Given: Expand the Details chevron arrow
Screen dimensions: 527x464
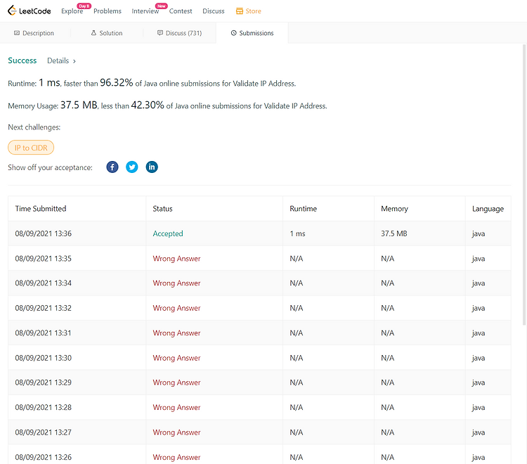Looking at the screenshot, I should pyautogui.click(x=74, y=61).
